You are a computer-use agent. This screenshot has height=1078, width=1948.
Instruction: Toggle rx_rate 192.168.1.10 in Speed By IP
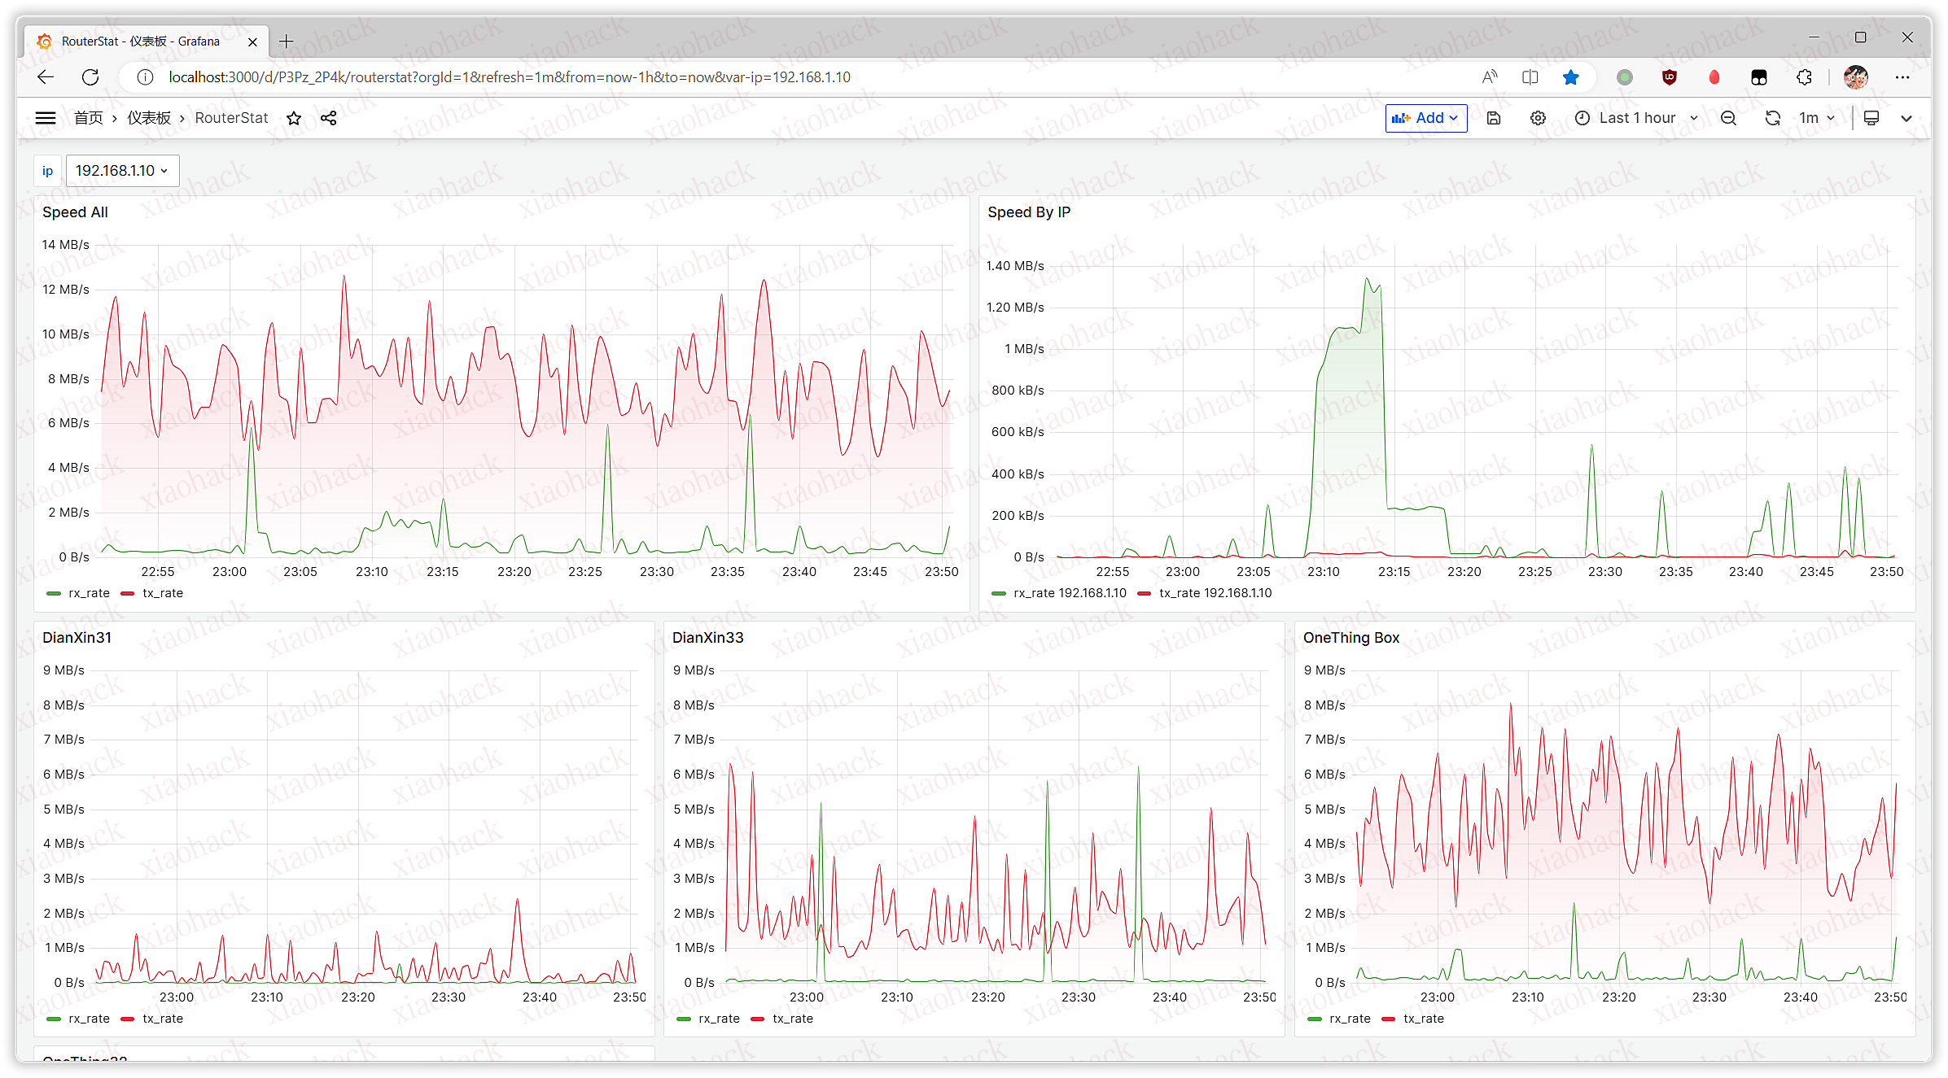[1067, 593]
